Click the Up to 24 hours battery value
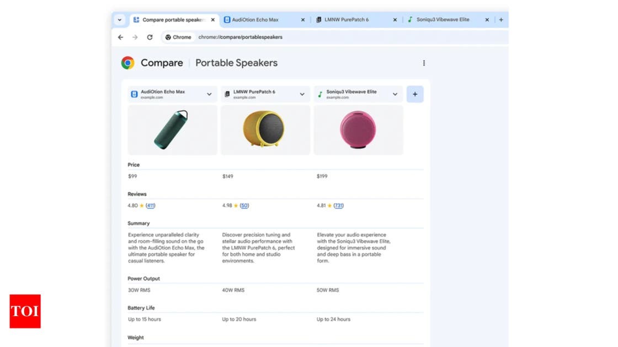Viewport: 618px width, 347px height. click(x=333, y=319)
